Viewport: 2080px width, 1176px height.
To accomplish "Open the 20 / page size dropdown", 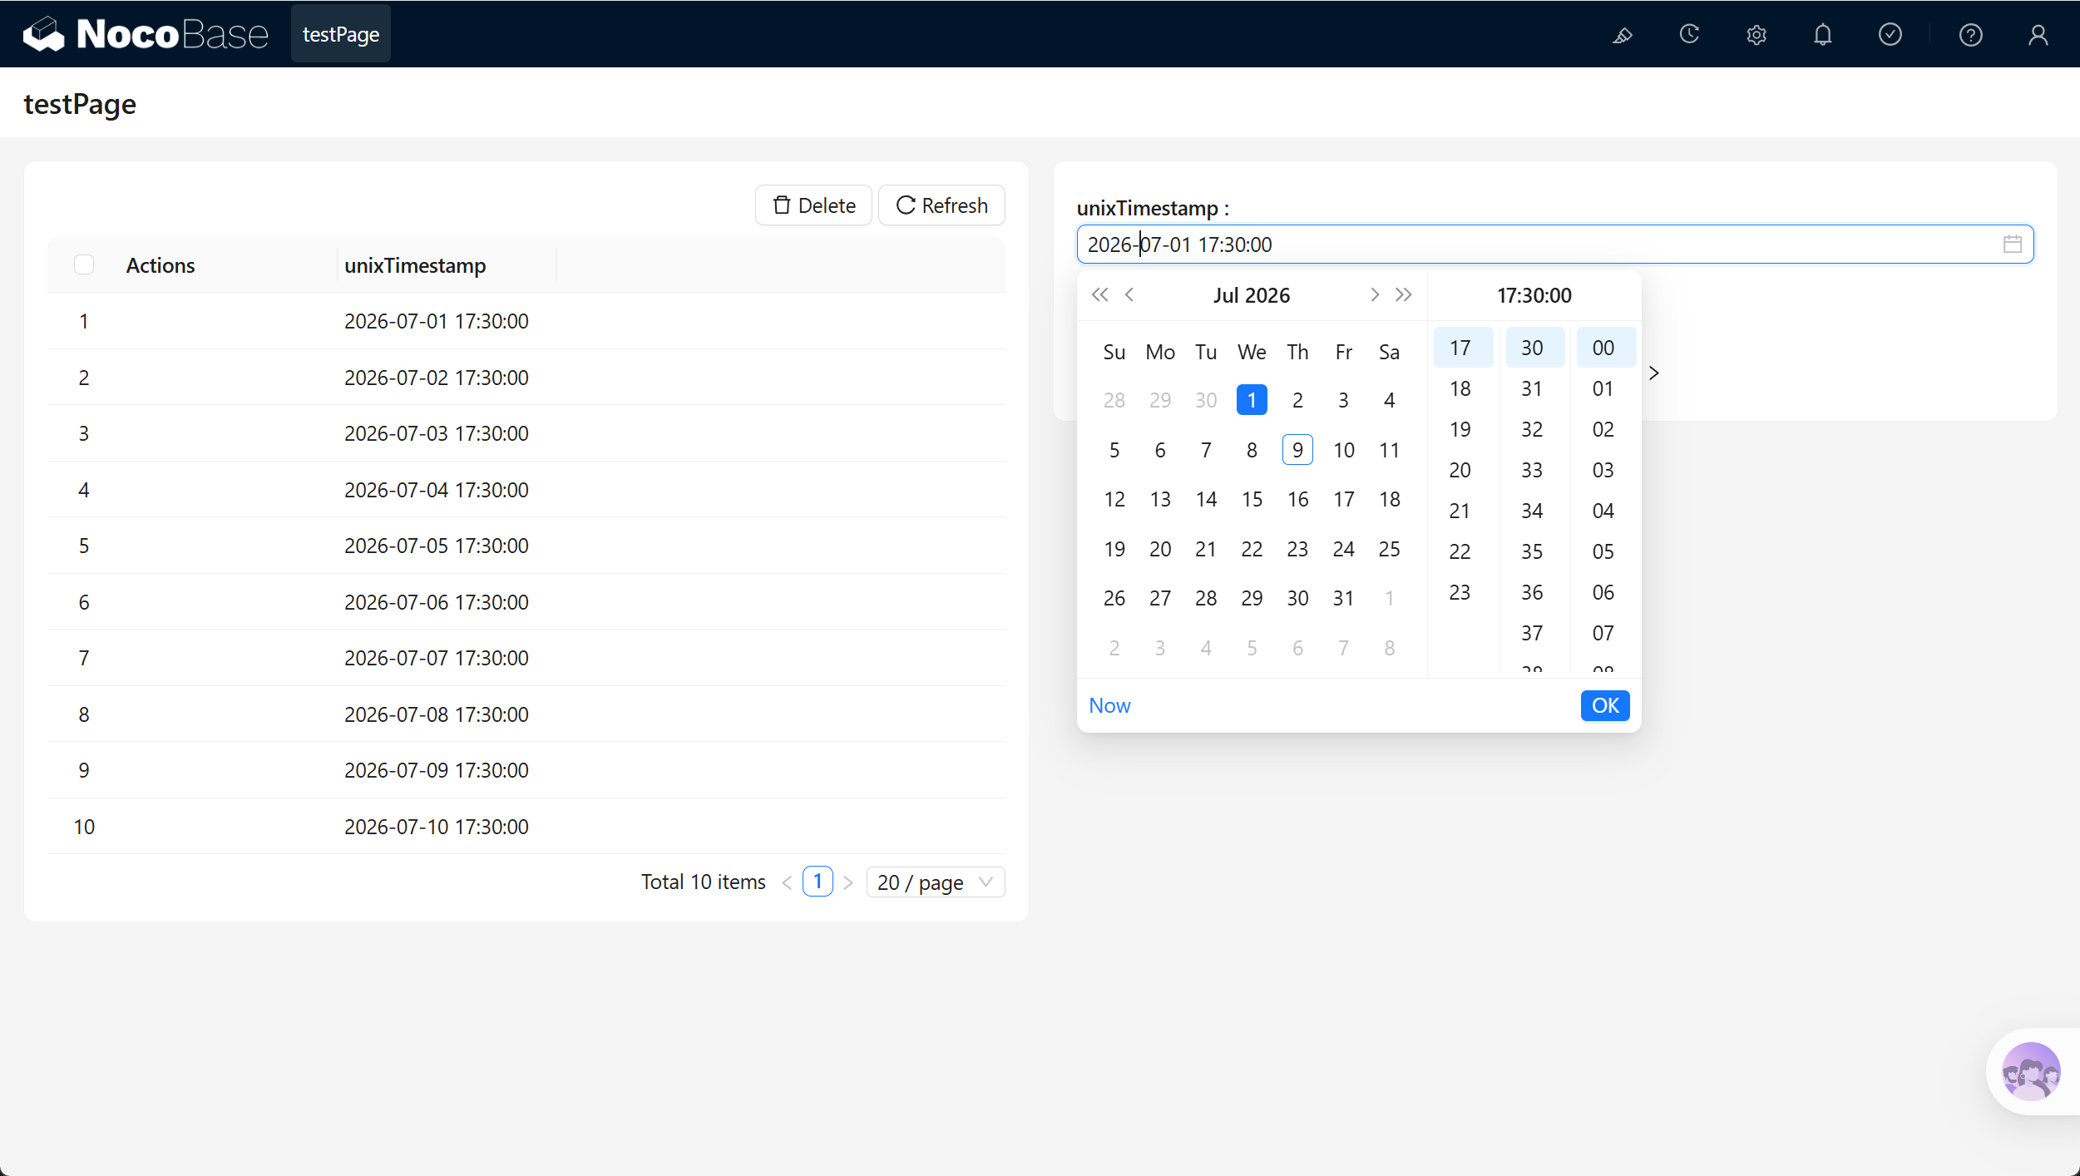I will (x=935, y=882).
